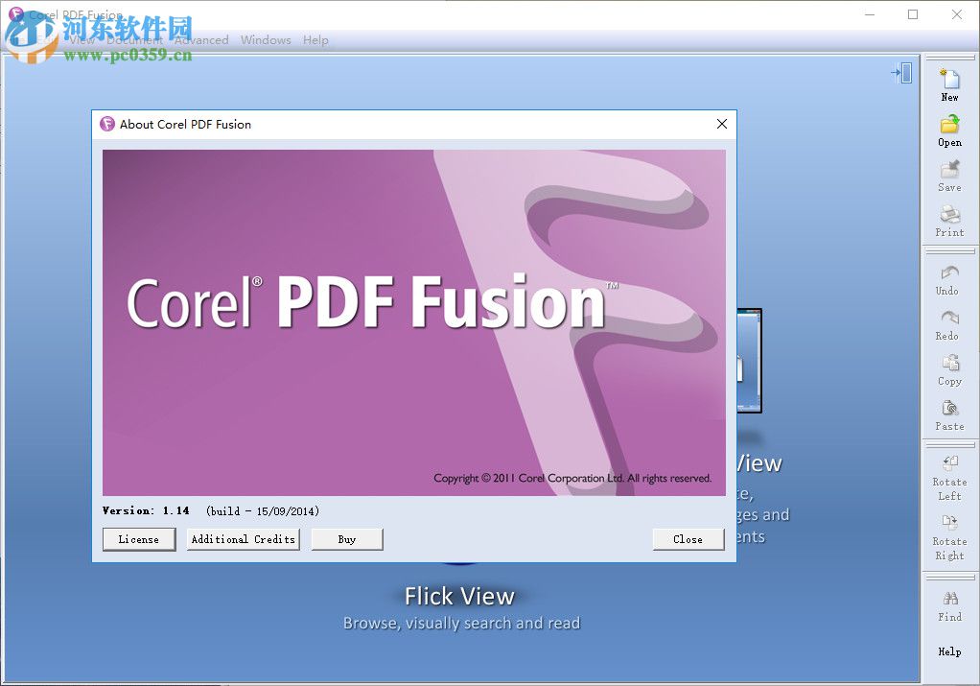Open Find with the magnifier icon
The height and width of the screenshot is (686, 980).
click(x=948, y=606)
